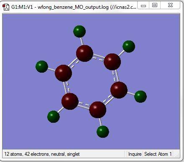
Task: Pick the leftmost green hydrogen atom
Action: pos(42,66)
